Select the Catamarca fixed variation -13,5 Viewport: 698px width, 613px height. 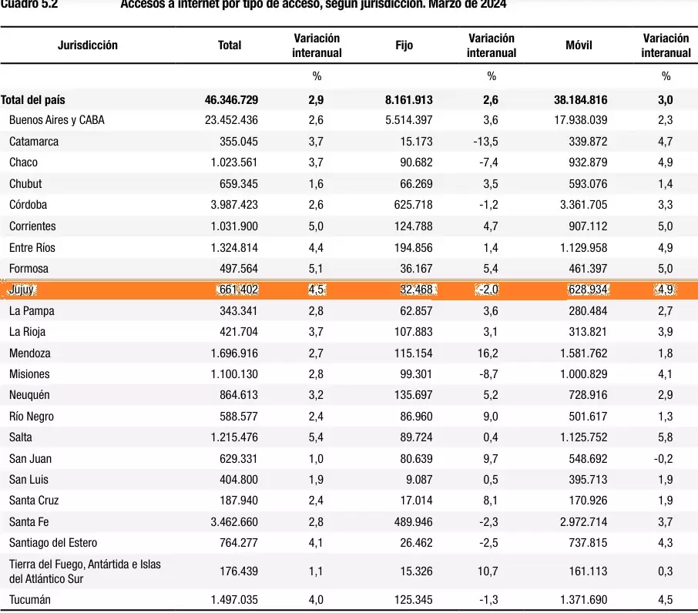coord(485,142)
